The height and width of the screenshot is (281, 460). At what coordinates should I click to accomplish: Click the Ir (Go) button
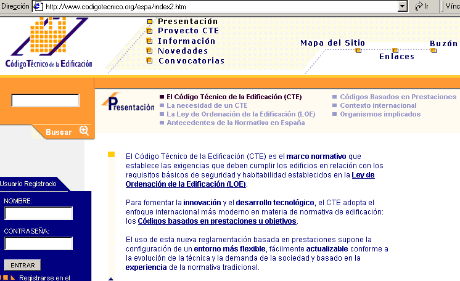(422, 6)
